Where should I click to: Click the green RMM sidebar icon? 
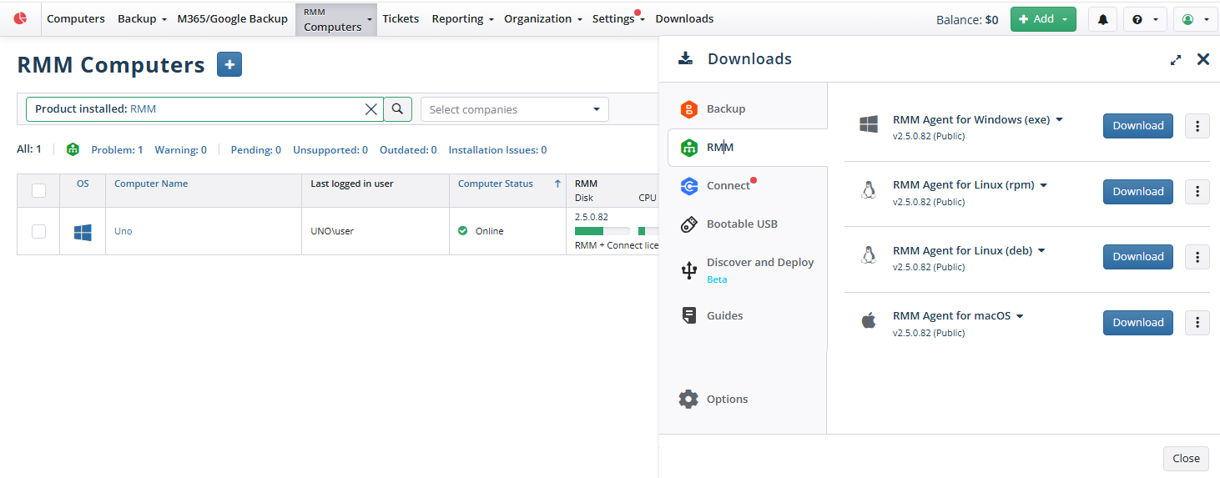pyautogui.click(x=688, y=148)
